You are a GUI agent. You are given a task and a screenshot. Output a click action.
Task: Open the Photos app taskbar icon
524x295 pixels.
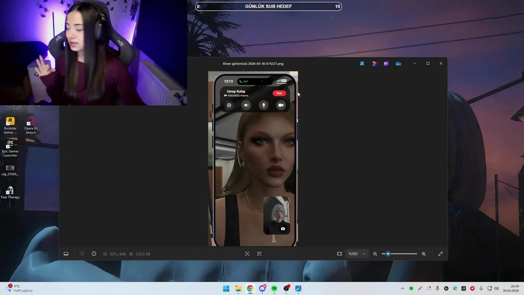point(298,288)
